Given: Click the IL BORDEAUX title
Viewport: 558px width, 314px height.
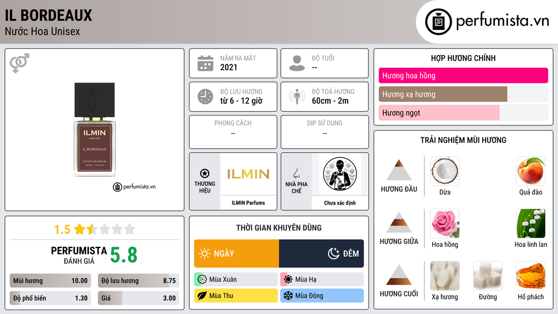Looking at the screenshot, I should tap(48, 15).
